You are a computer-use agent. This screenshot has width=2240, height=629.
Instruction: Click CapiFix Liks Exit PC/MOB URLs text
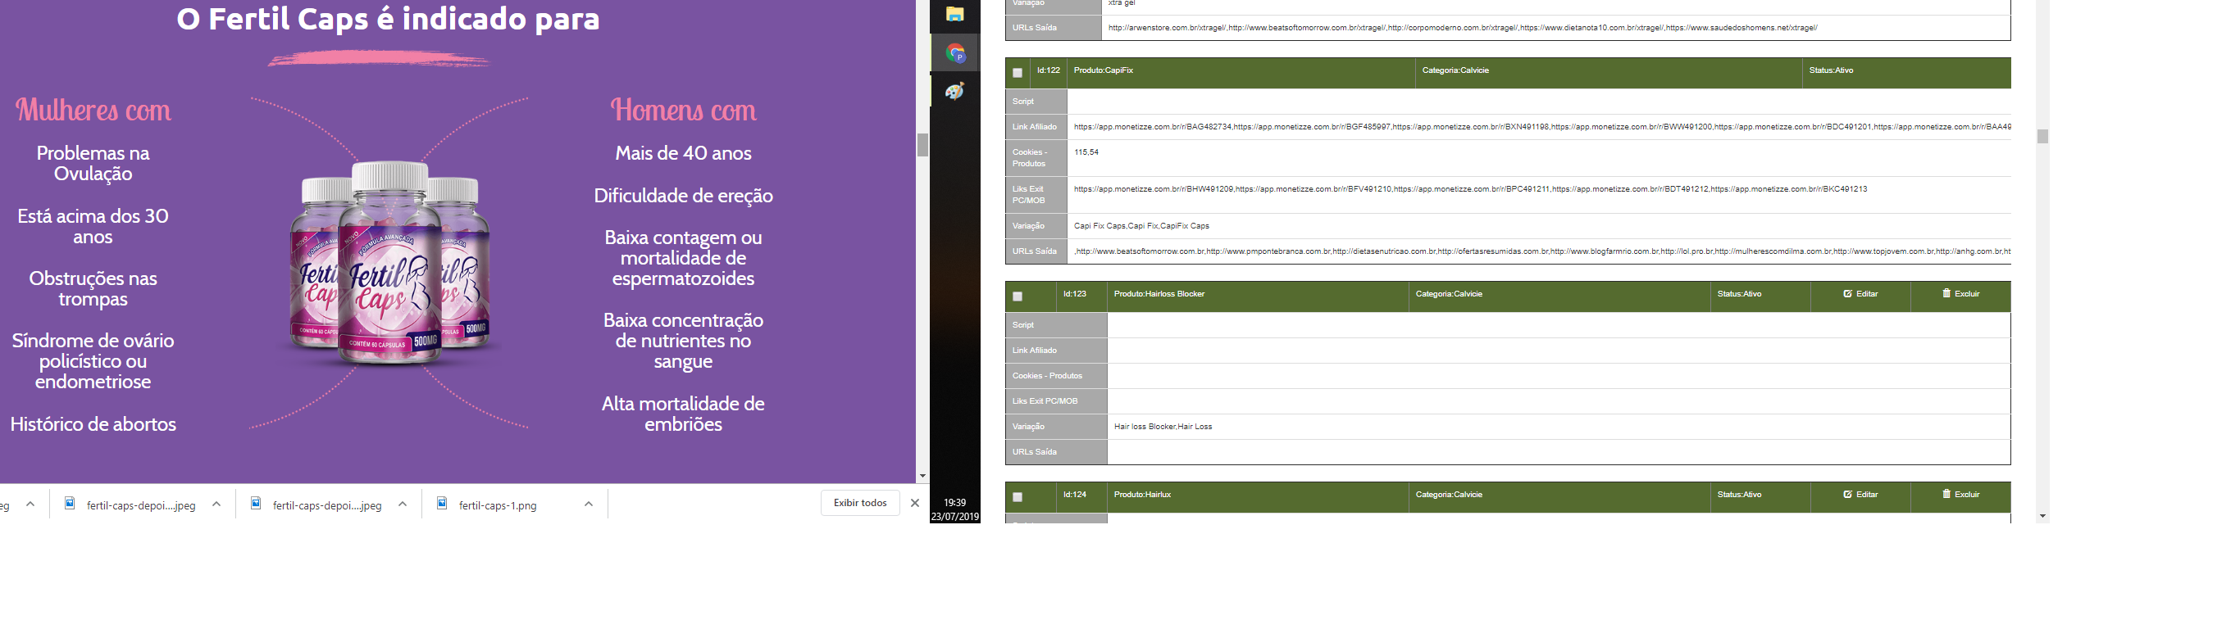tap(1470, 188)
